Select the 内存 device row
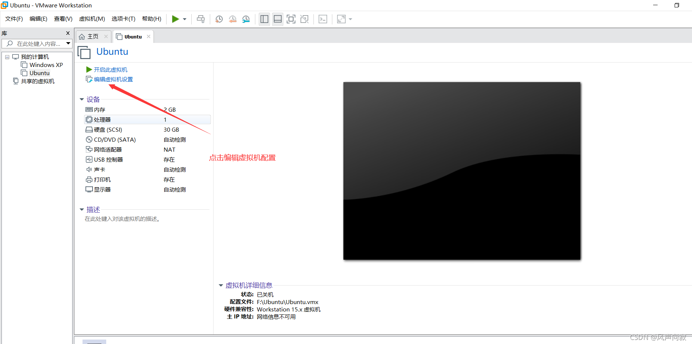 click(147, 110)
